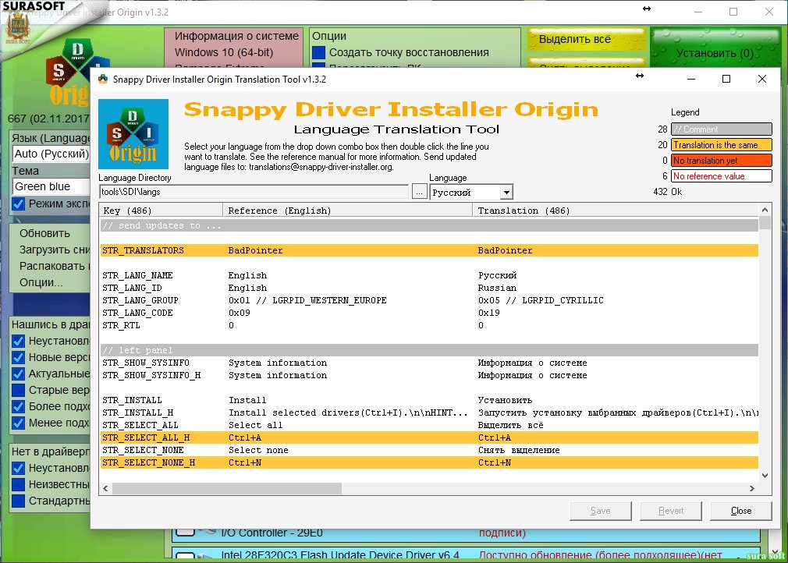The width and height of the screenshot is (788, 563).
Task: Click the 'Russian' translation cell for STR_LANG_ID
Action: coord(497,289)
